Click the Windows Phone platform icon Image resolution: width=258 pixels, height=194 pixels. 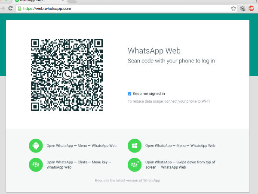tap(135, 146)
